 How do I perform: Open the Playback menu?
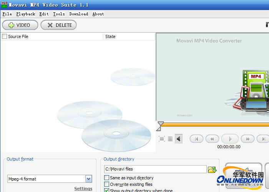click(x=26, y=14)
